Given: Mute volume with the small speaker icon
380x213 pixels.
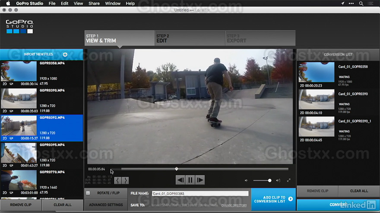Looking at the screenshot, I should (246, 181).
